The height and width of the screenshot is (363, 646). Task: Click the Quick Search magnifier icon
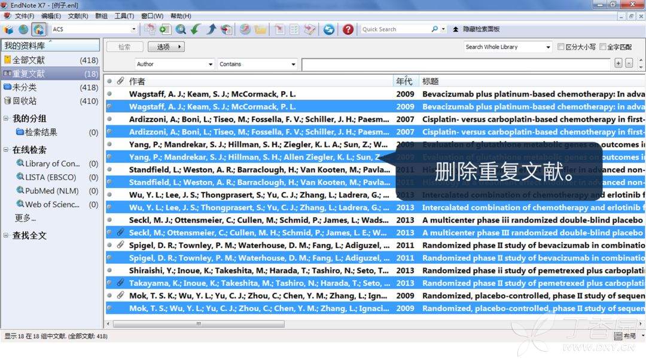435,29
